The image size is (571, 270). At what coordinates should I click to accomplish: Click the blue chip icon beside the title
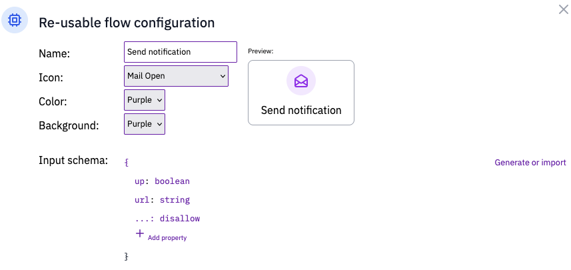click(15, 20)
